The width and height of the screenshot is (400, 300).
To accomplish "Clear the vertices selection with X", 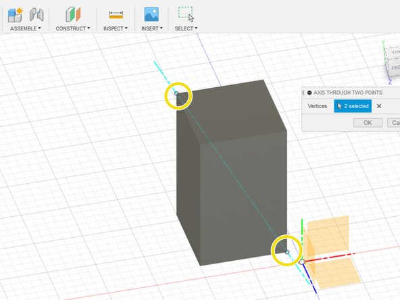I will (x=379, y=106).
